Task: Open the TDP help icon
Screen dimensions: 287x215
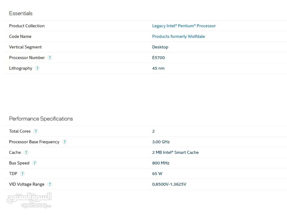Action: (22, 173)
